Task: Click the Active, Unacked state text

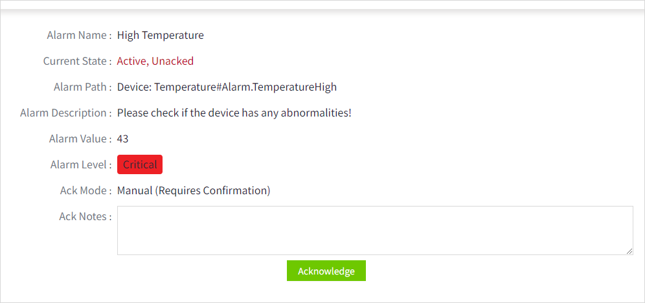Action: coord(155,61)
